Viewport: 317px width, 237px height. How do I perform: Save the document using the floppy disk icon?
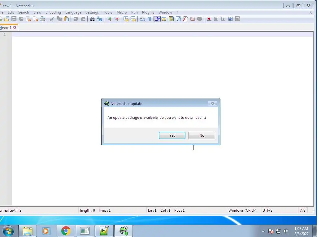pos(14,19)
